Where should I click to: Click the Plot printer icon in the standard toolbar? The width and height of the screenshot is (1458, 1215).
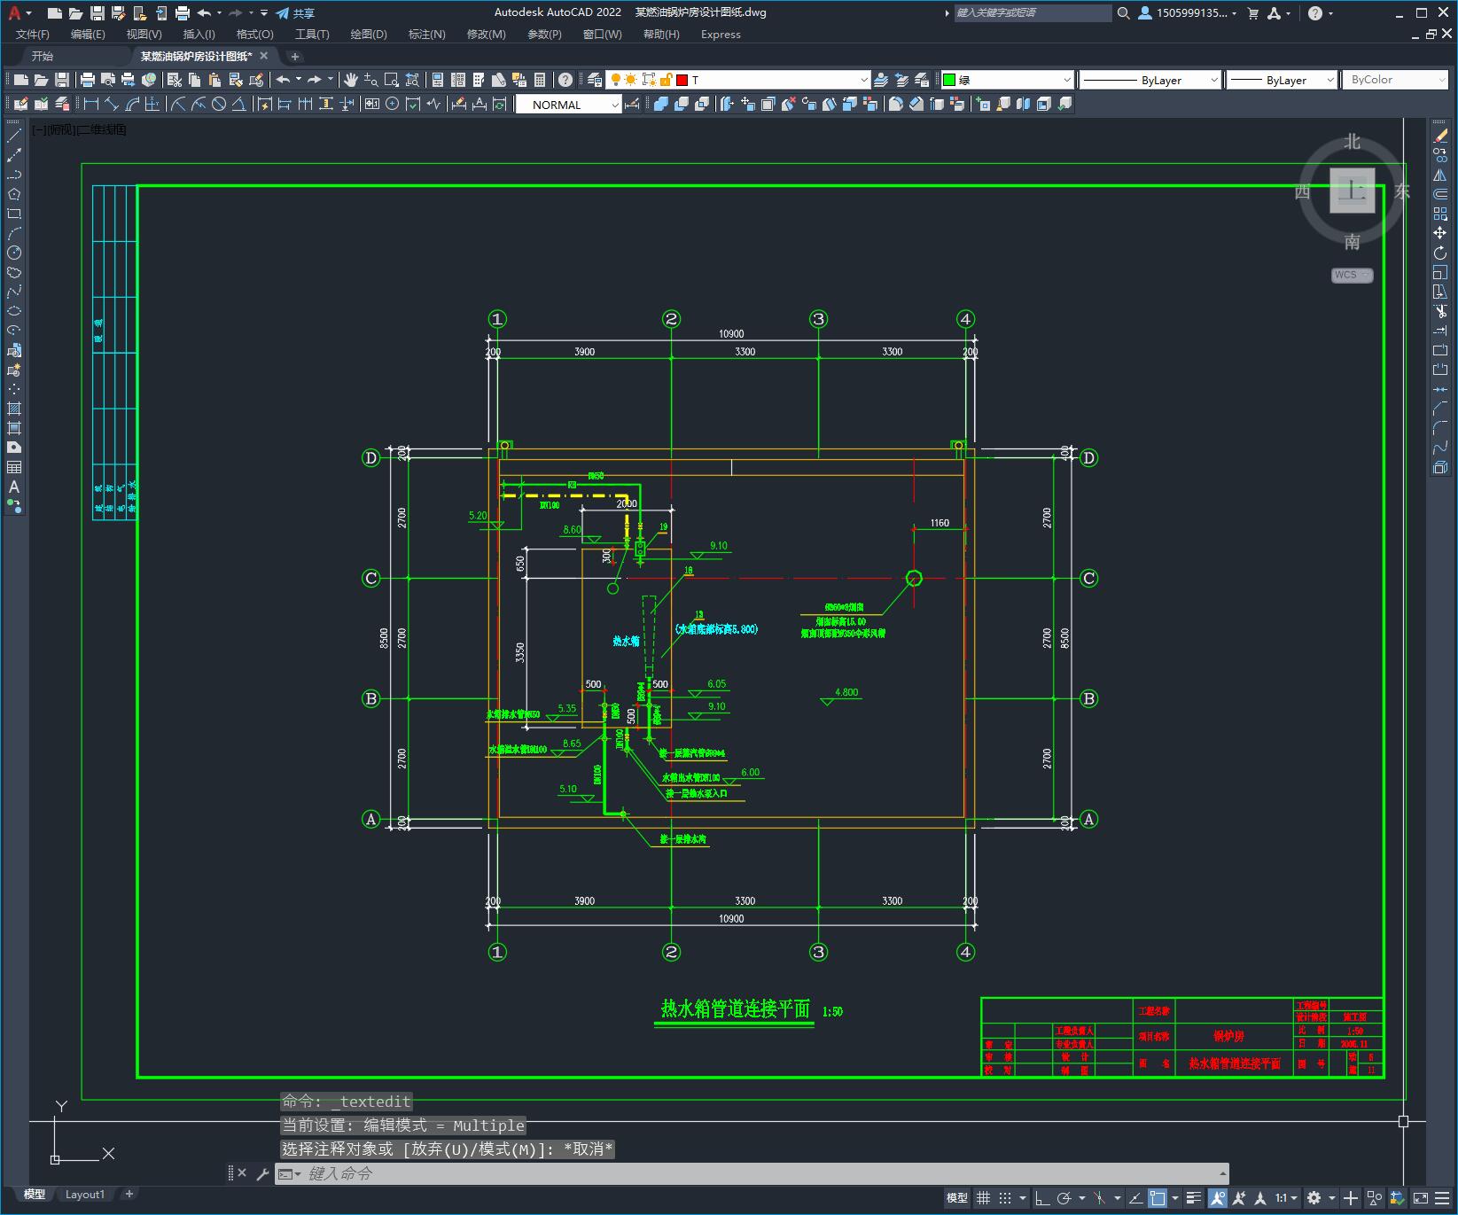click(88, 80)
